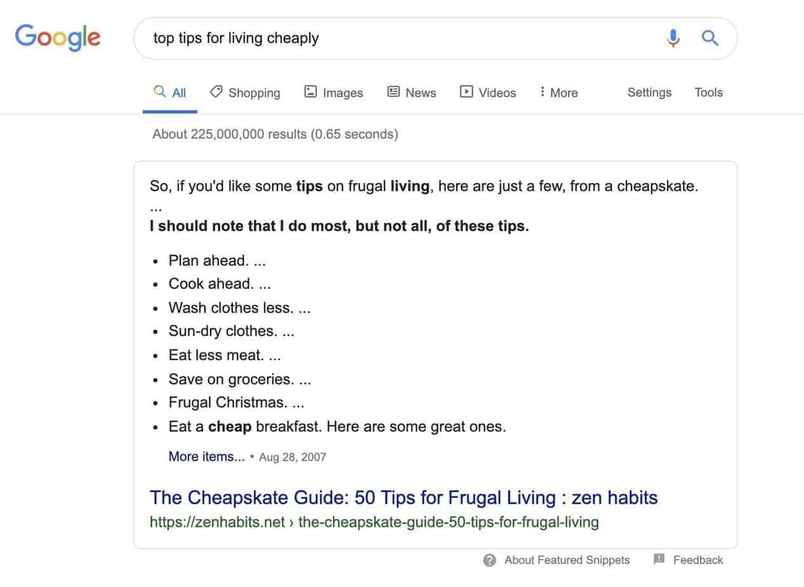The image size is (804, 587).
Task: Click the Images picture icon
Action: [311, 92]
